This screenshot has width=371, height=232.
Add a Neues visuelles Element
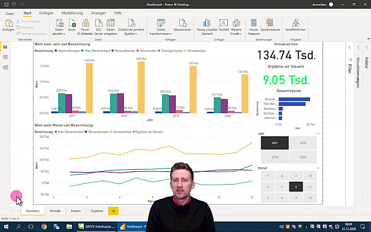pyautogui.click(x=207, y=27)
